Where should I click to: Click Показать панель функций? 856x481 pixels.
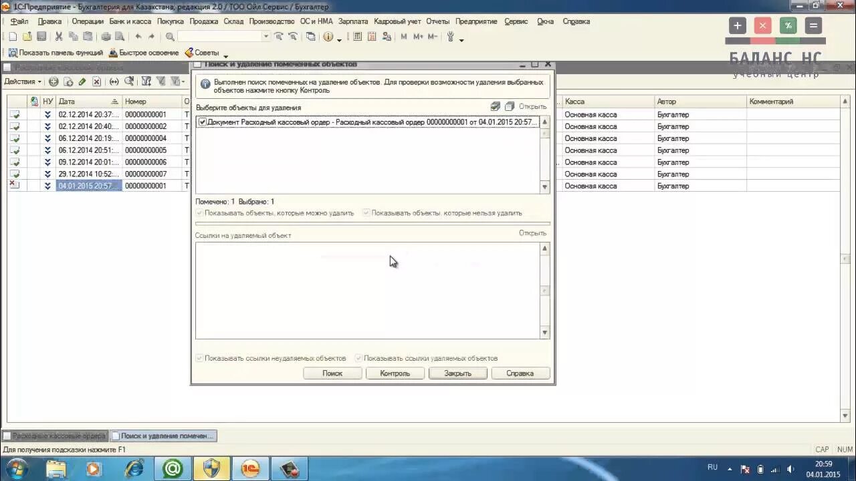pos(56,53)
